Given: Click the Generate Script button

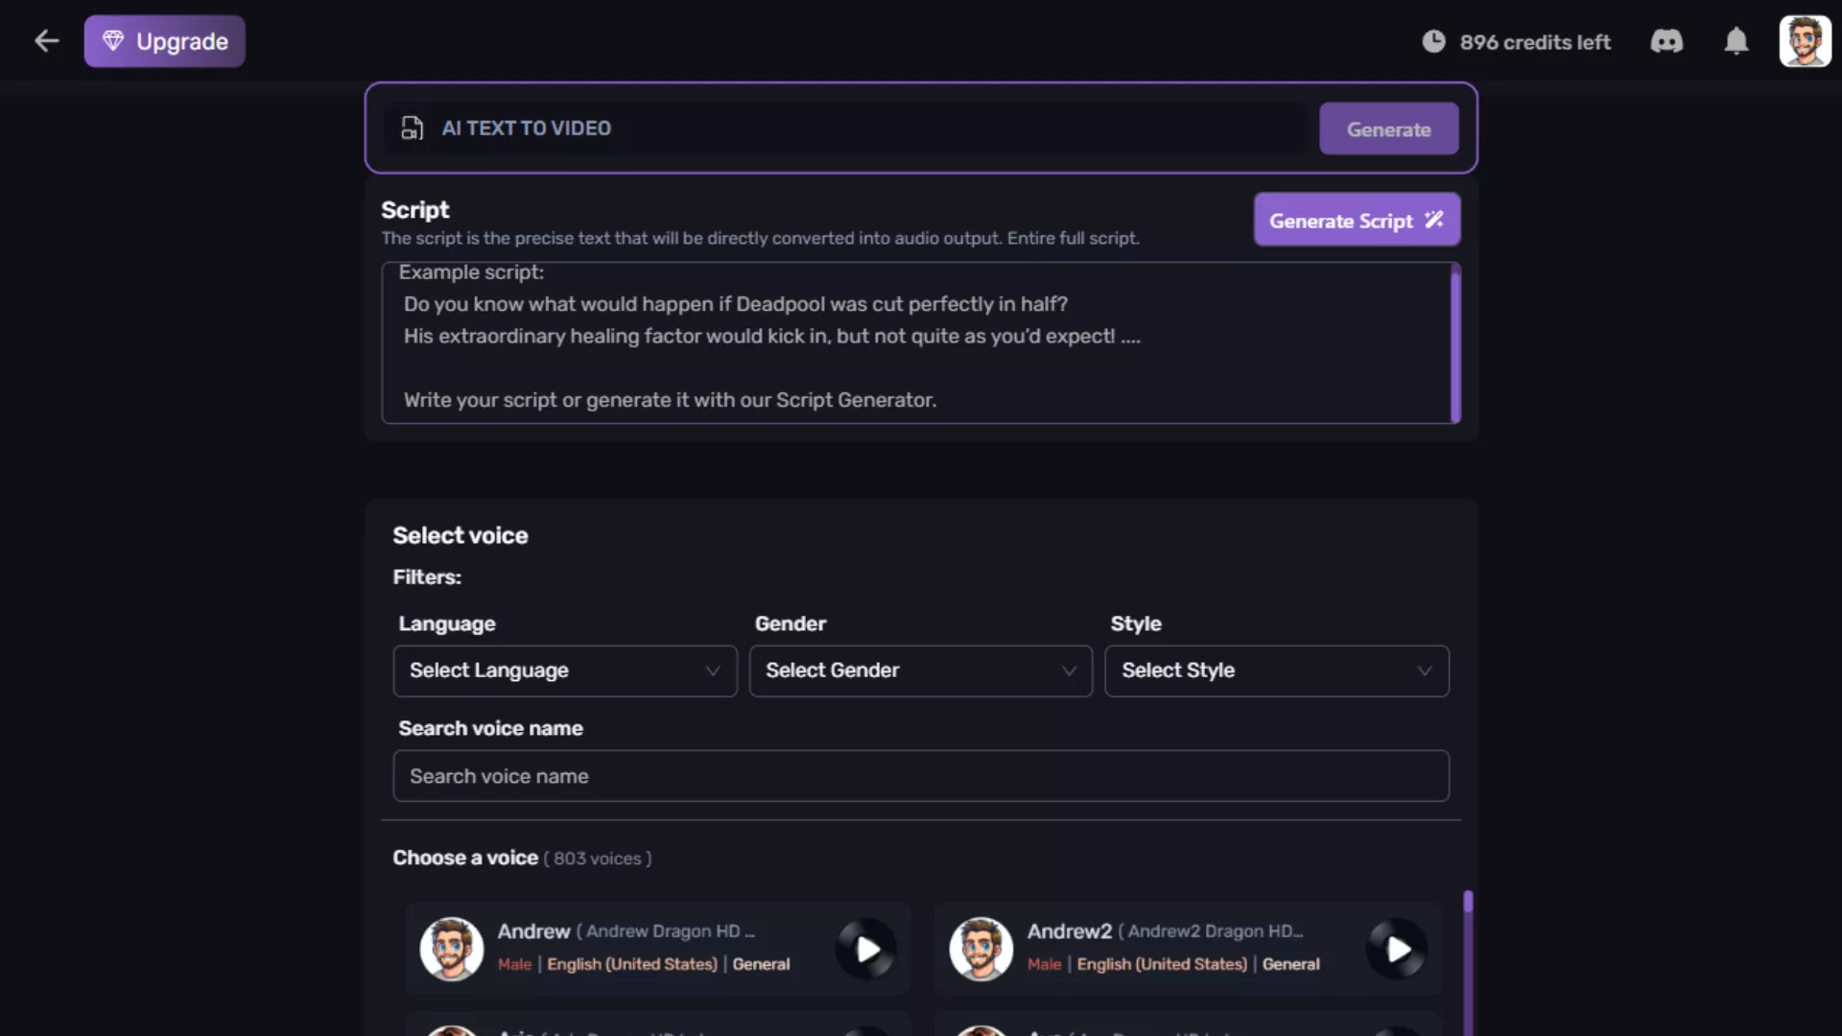Looking at the screenshot, I should click(x=1356, y=220).
